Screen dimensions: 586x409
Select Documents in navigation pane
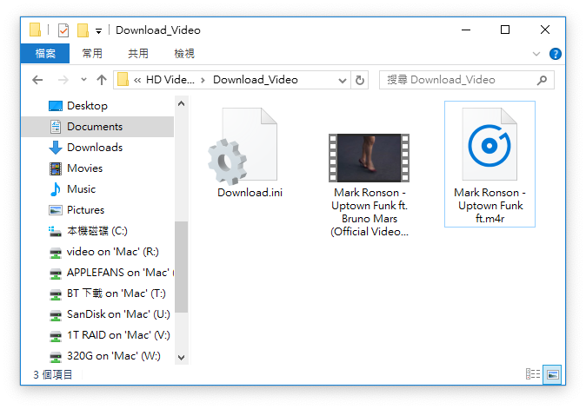tap(98, 127)
